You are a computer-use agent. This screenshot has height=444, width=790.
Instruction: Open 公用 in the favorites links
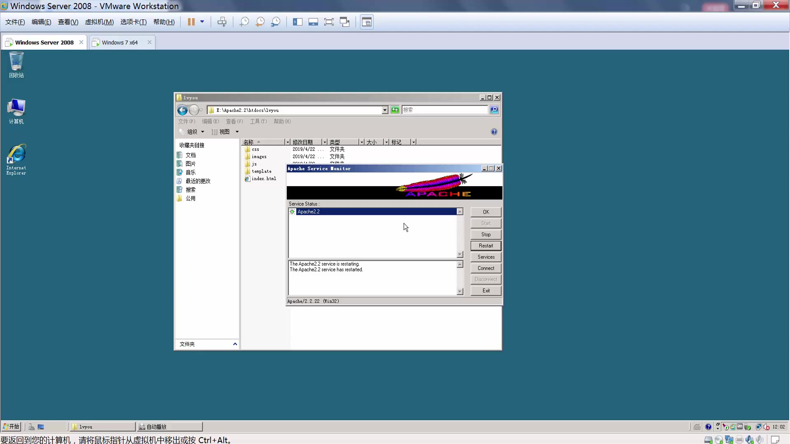191,198
